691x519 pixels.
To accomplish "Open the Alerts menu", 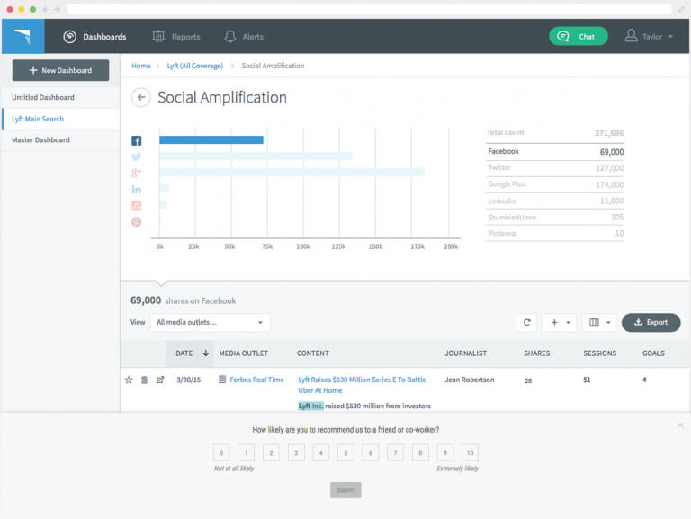I will click(x=244, y=37).
